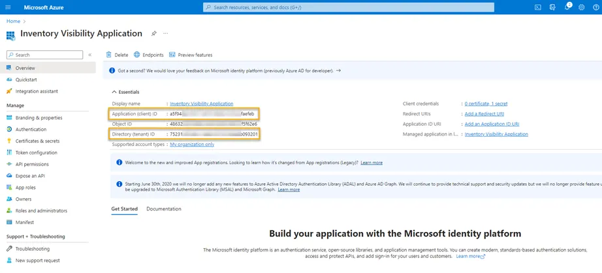Viewport: 602px width, 273px height.
Task: Click the Delete trash icon
Action: [108, 55]
